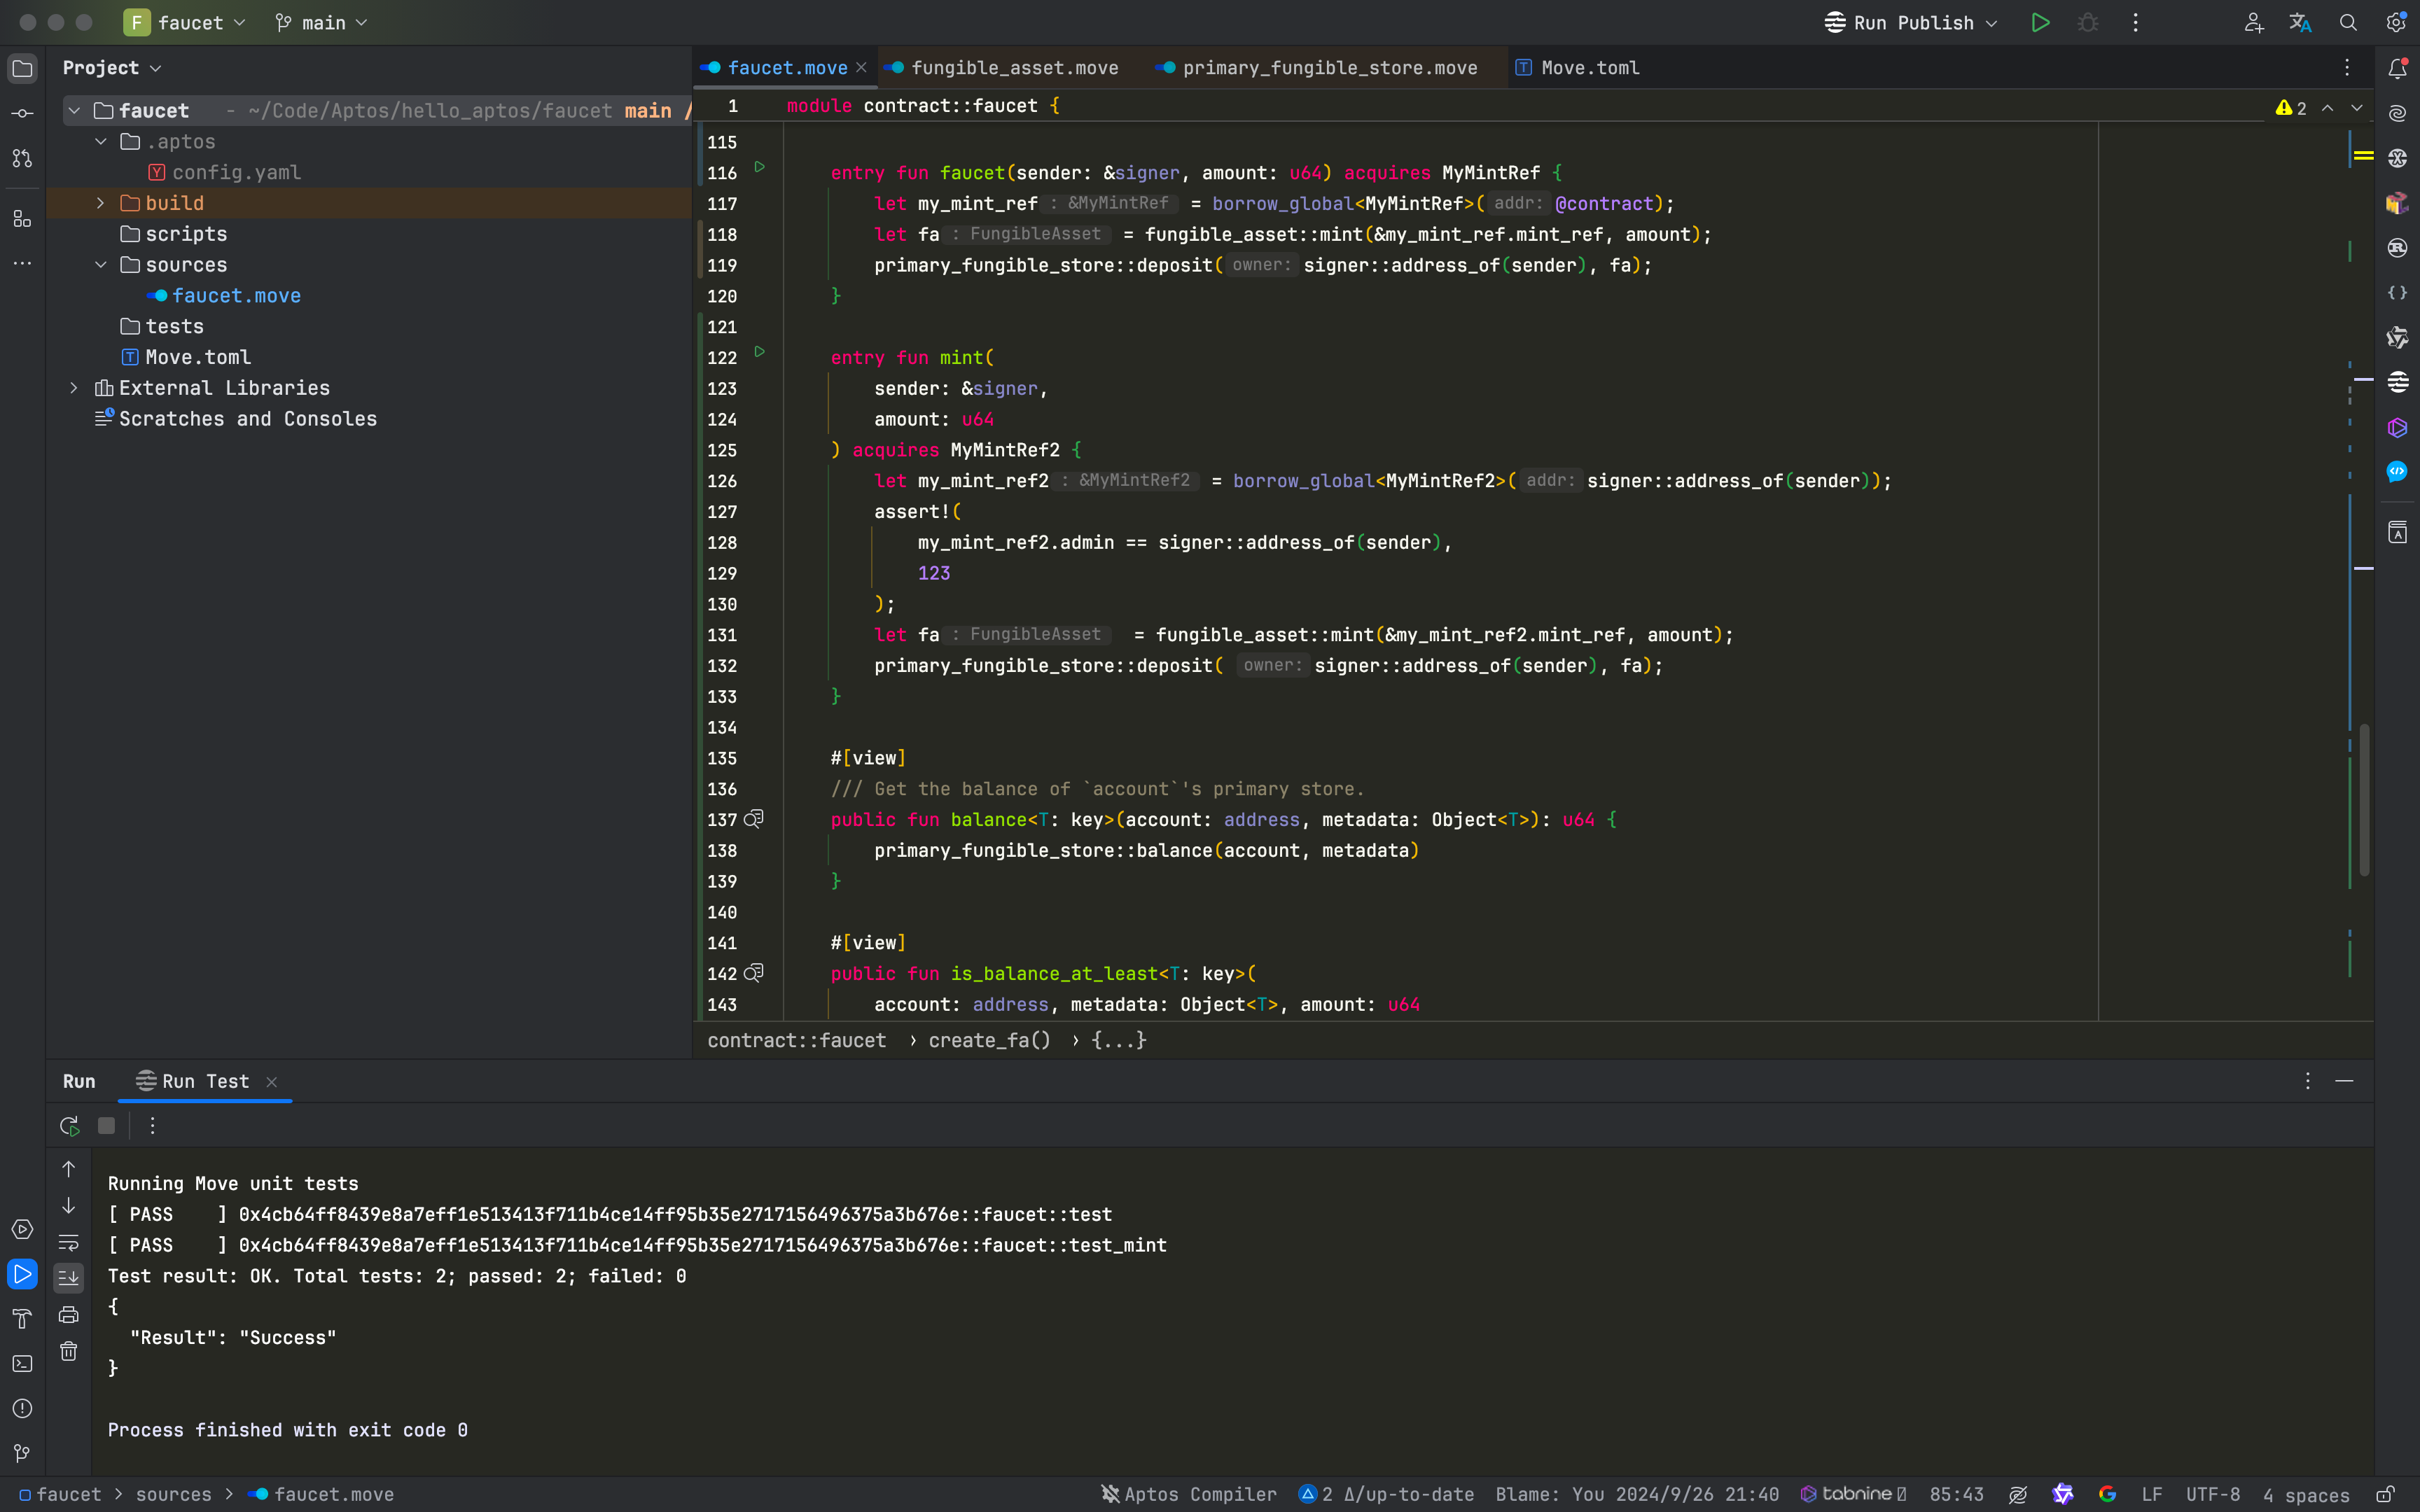Collapse the .aptos folder

click(x=101, y=142)
